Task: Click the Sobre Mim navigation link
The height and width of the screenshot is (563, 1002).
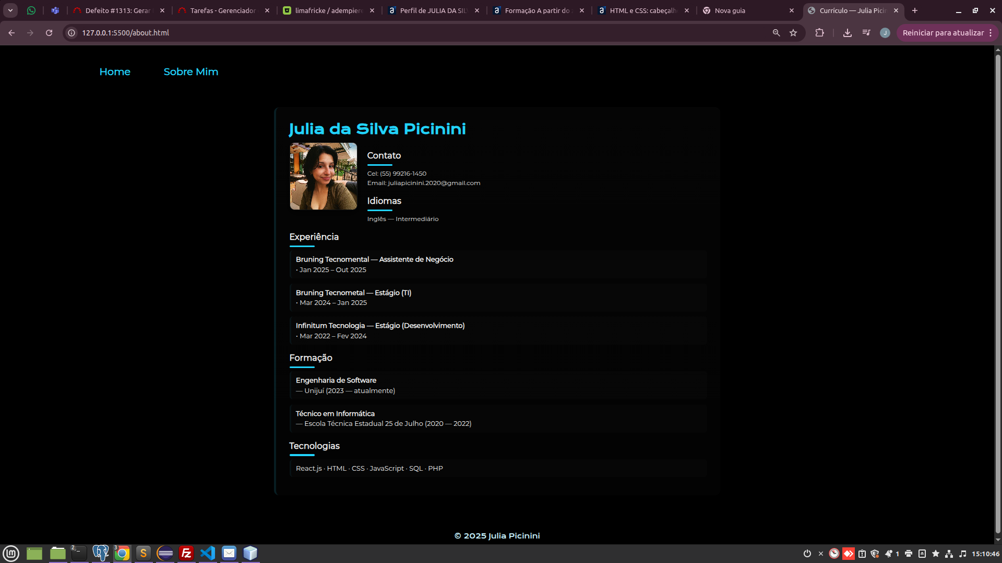Action: click(x=191, y=72)
